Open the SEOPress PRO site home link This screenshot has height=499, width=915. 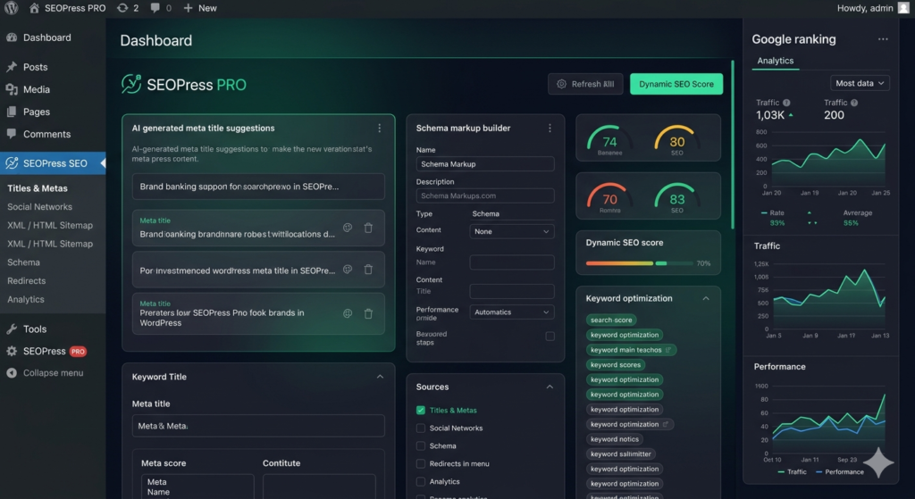coord(67,8)
